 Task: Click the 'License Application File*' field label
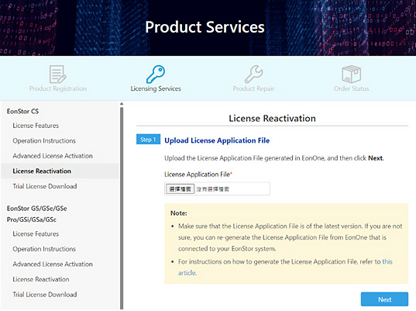(x=198, y=175)
